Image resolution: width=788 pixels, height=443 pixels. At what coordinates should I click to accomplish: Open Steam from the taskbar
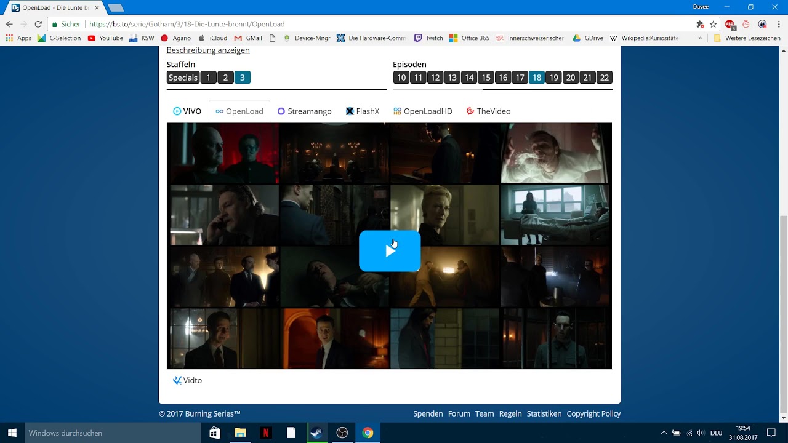(x=316, y=433)
